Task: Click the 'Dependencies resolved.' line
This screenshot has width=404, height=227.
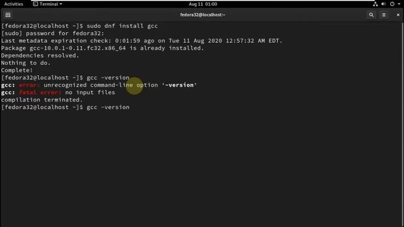Action: tap(40, 55)
